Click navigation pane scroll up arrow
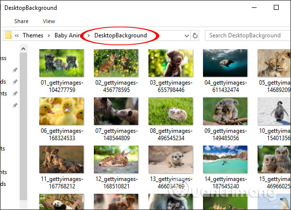Viewport: 291px width, 210px height. (24, 49)
